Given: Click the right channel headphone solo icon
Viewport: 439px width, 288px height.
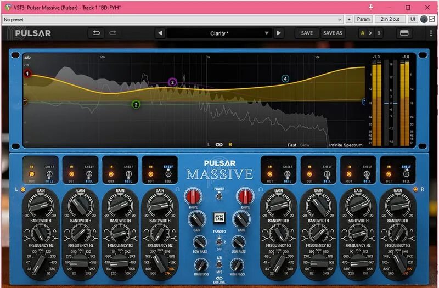Looking at the screenshot, I should (261, 189).
